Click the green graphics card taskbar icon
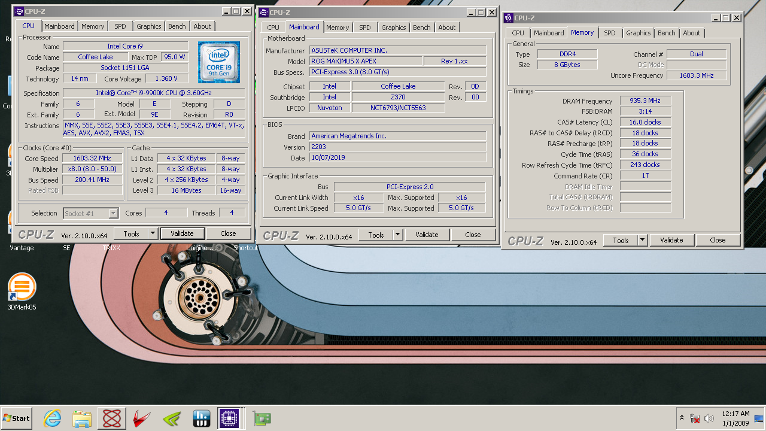The image size is (766, 431). click(x=263, y=418)
